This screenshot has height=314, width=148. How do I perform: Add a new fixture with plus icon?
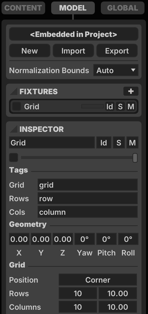(x=131, y=91)
